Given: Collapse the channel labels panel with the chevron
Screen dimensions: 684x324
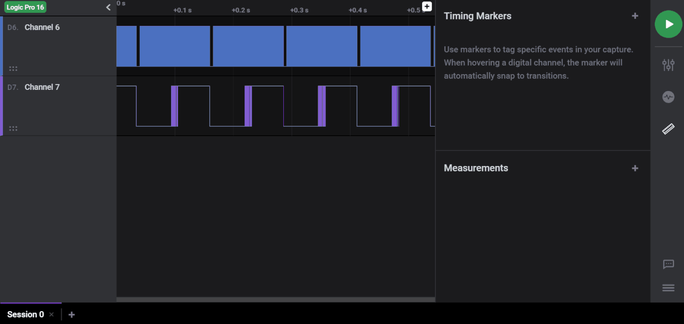Looking at the screenshot, I should [x=108, y=7].
